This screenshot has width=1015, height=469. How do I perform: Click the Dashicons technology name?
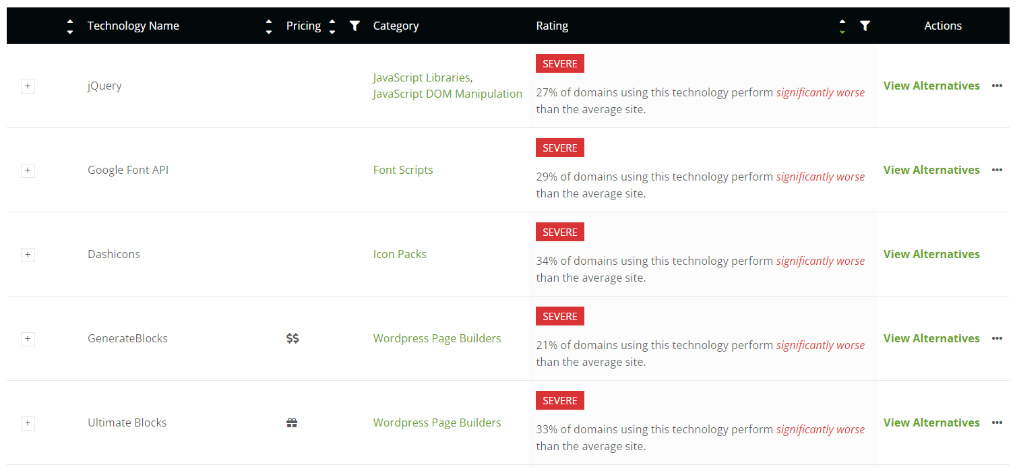tap(114, 254)
